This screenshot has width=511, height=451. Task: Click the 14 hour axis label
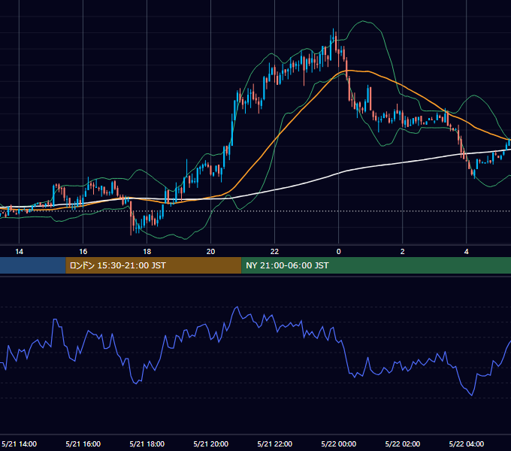pos(20,252)
